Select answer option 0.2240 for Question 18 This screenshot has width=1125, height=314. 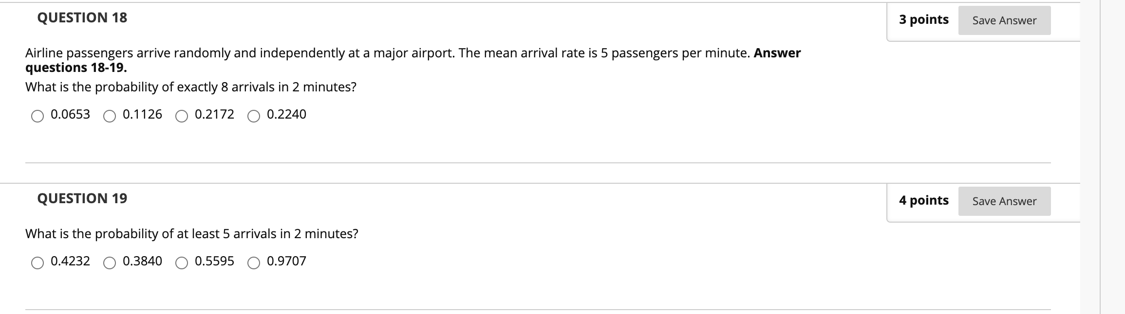coord(254,116)
